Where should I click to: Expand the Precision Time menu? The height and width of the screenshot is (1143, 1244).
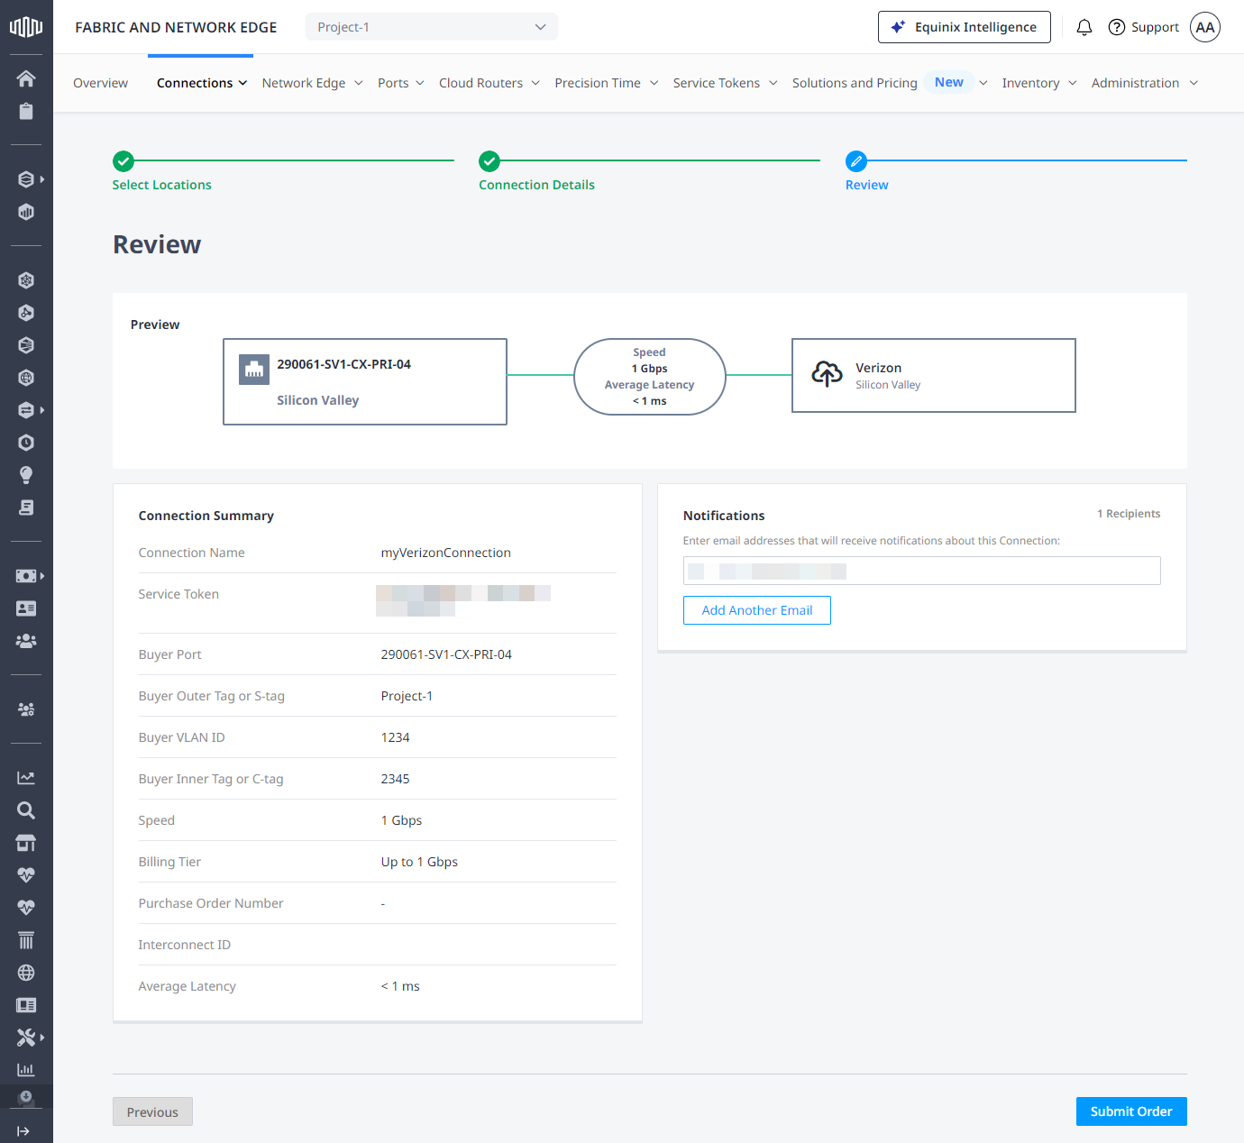[x=607, y=83]
